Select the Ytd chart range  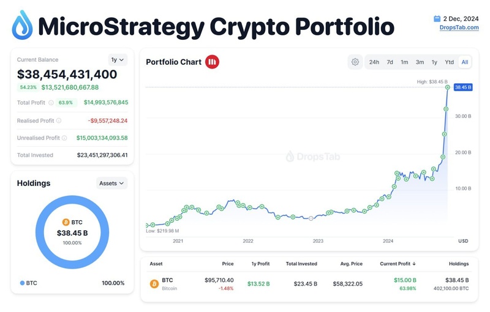449,62
